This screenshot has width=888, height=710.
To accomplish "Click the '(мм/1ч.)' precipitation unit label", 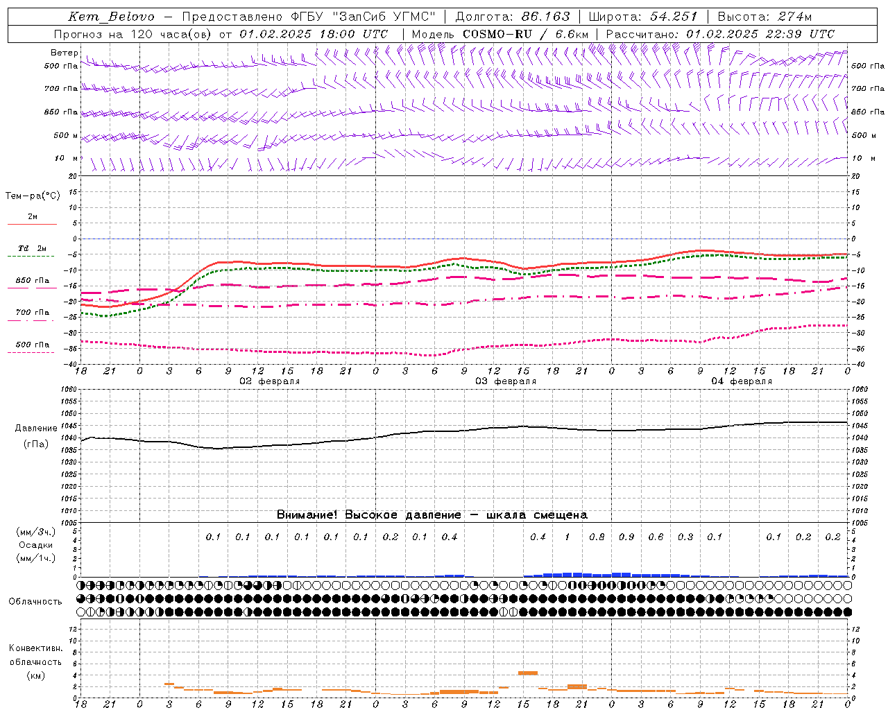I will coord(36,558).
